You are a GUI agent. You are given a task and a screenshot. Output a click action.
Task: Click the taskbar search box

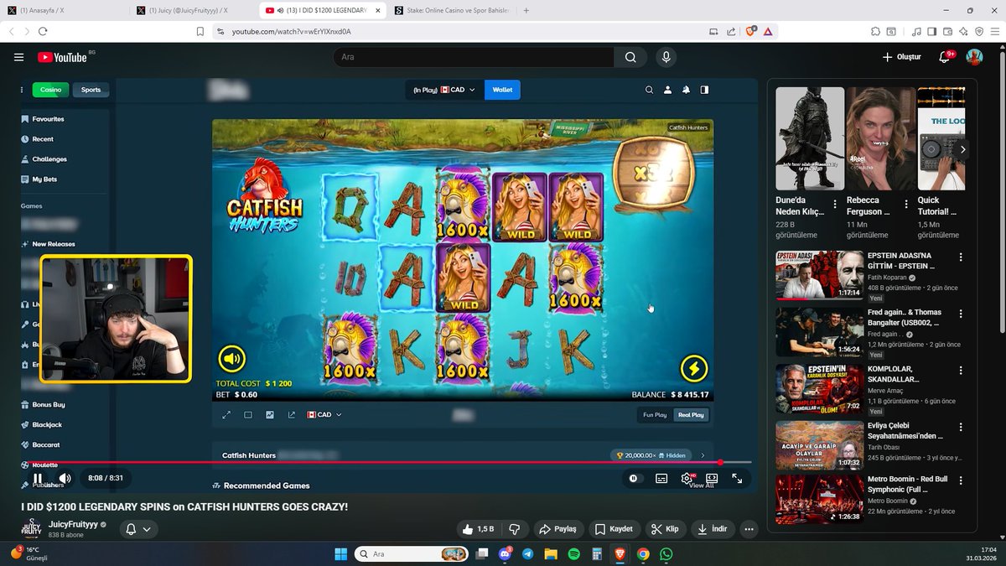(x=411, y=554)
